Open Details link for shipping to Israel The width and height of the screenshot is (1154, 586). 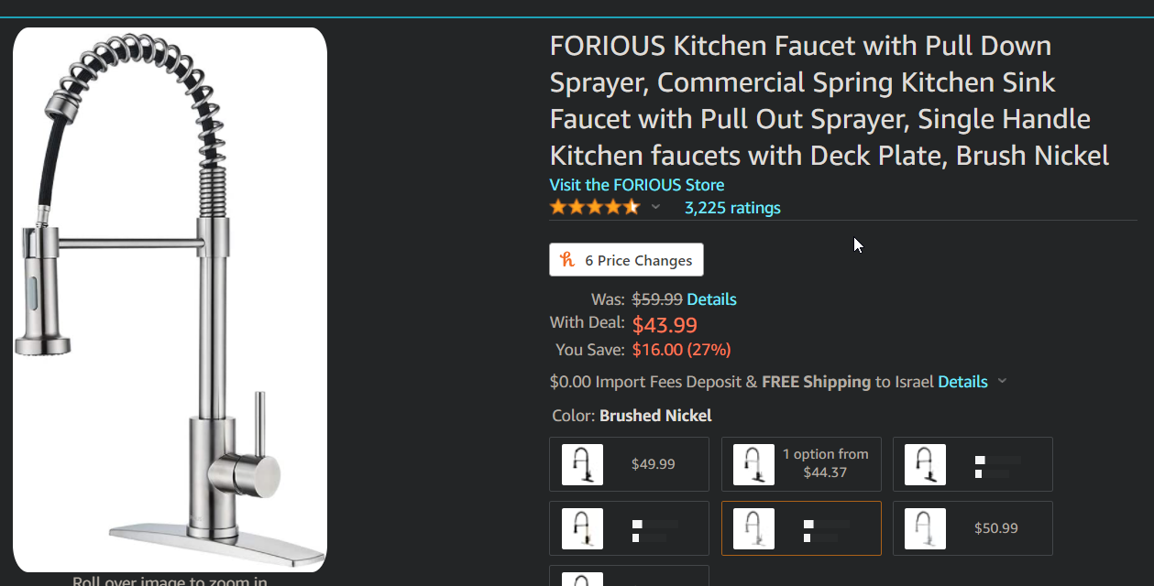click(962, 382)
